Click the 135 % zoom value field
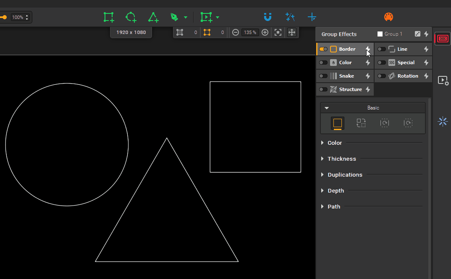The height and width of the screenshot is (279, 451). tap(250, 32)
